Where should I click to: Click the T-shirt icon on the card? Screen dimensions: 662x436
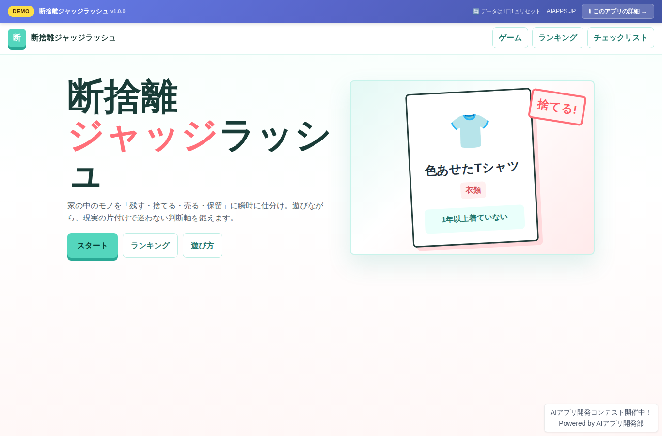(470, 130)
